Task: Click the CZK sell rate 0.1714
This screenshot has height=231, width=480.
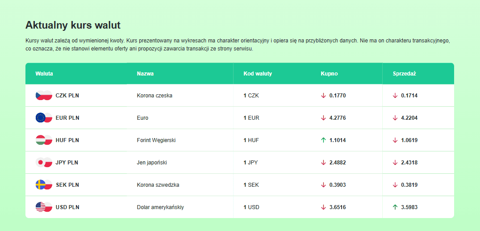Action: coord(409,95)
